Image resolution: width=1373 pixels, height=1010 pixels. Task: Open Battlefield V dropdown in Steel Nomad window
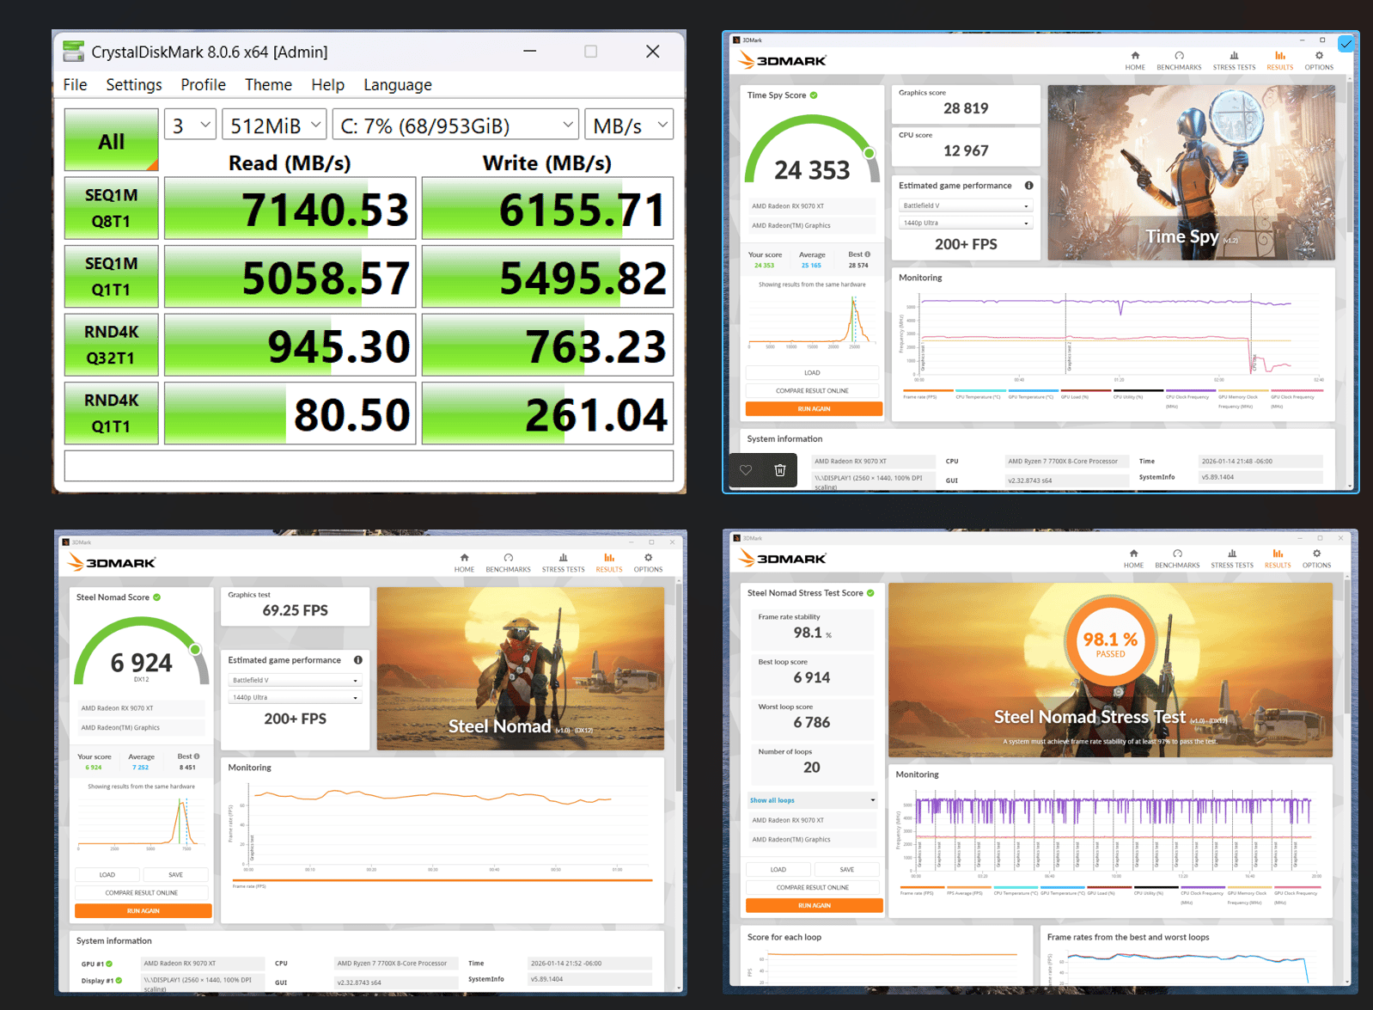(x=295, y=680)
